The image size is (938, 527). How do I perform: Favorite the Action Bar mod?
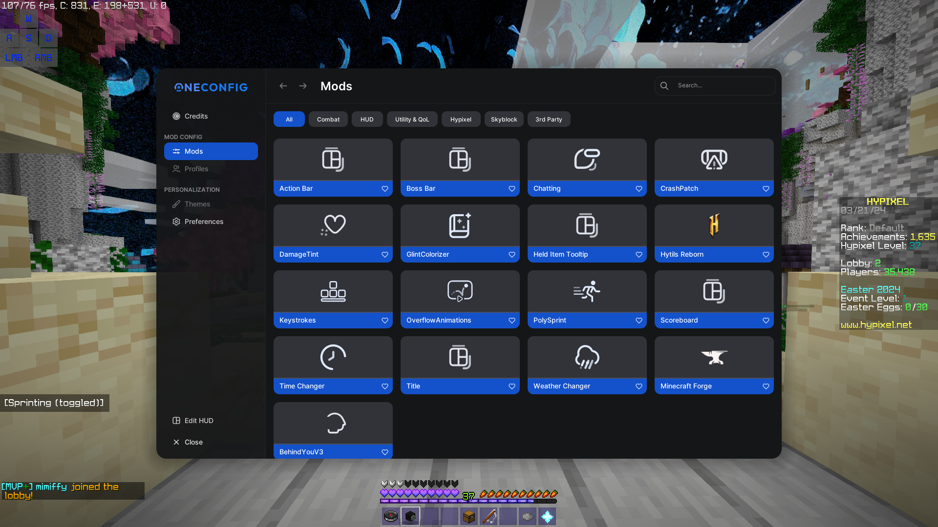(x=385, y=189)
